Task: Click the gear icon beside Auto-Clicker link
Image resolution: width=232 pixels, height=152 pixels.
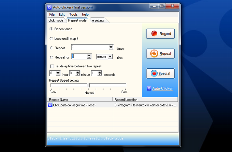Action: click(x=149, y=88)
